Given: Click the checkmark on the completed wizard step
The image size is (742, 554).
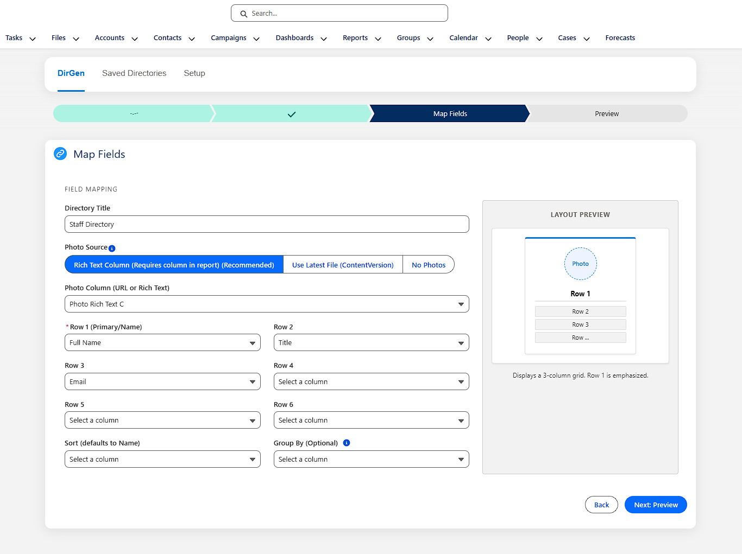Looking at the screenshot, I should 292,114.
